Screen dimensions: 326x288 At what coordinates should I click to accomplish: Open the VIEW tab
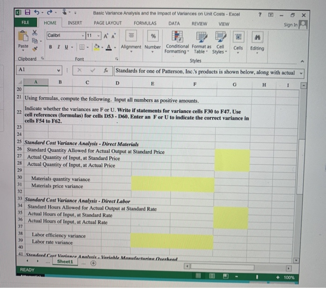(224, 24)
